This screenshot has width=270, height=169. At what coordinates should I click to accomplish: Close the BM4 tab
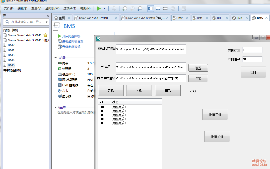[247, 18]
